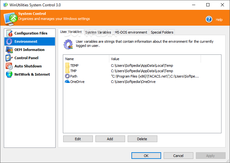Image resolution: width=230 pixels, height=163 pixels.
Task: Click the WinUtilities title bar app icon
Action: pyautogui.click(x=5, y=5)
